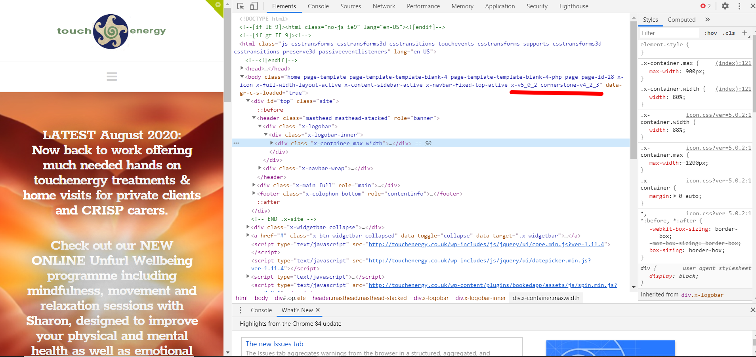Open the bookedapp spin.min.js script link
The width and height of the screenshot is (756, 357).
coord(493,285)
